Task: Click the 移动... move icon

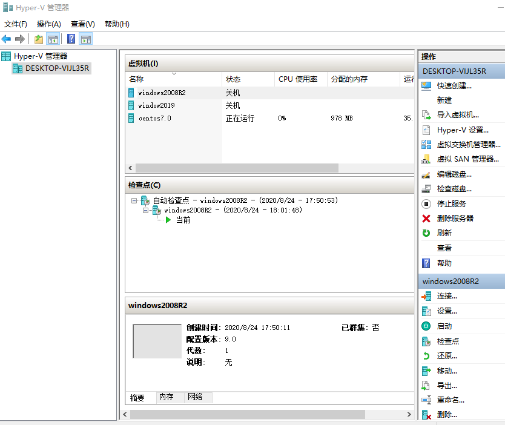Action: [426, 371]
